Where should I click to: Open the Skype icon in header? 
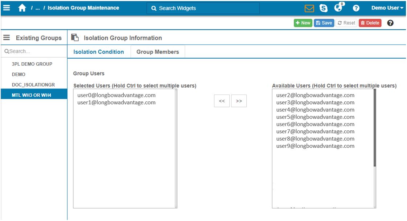click(x=323, y=8)
